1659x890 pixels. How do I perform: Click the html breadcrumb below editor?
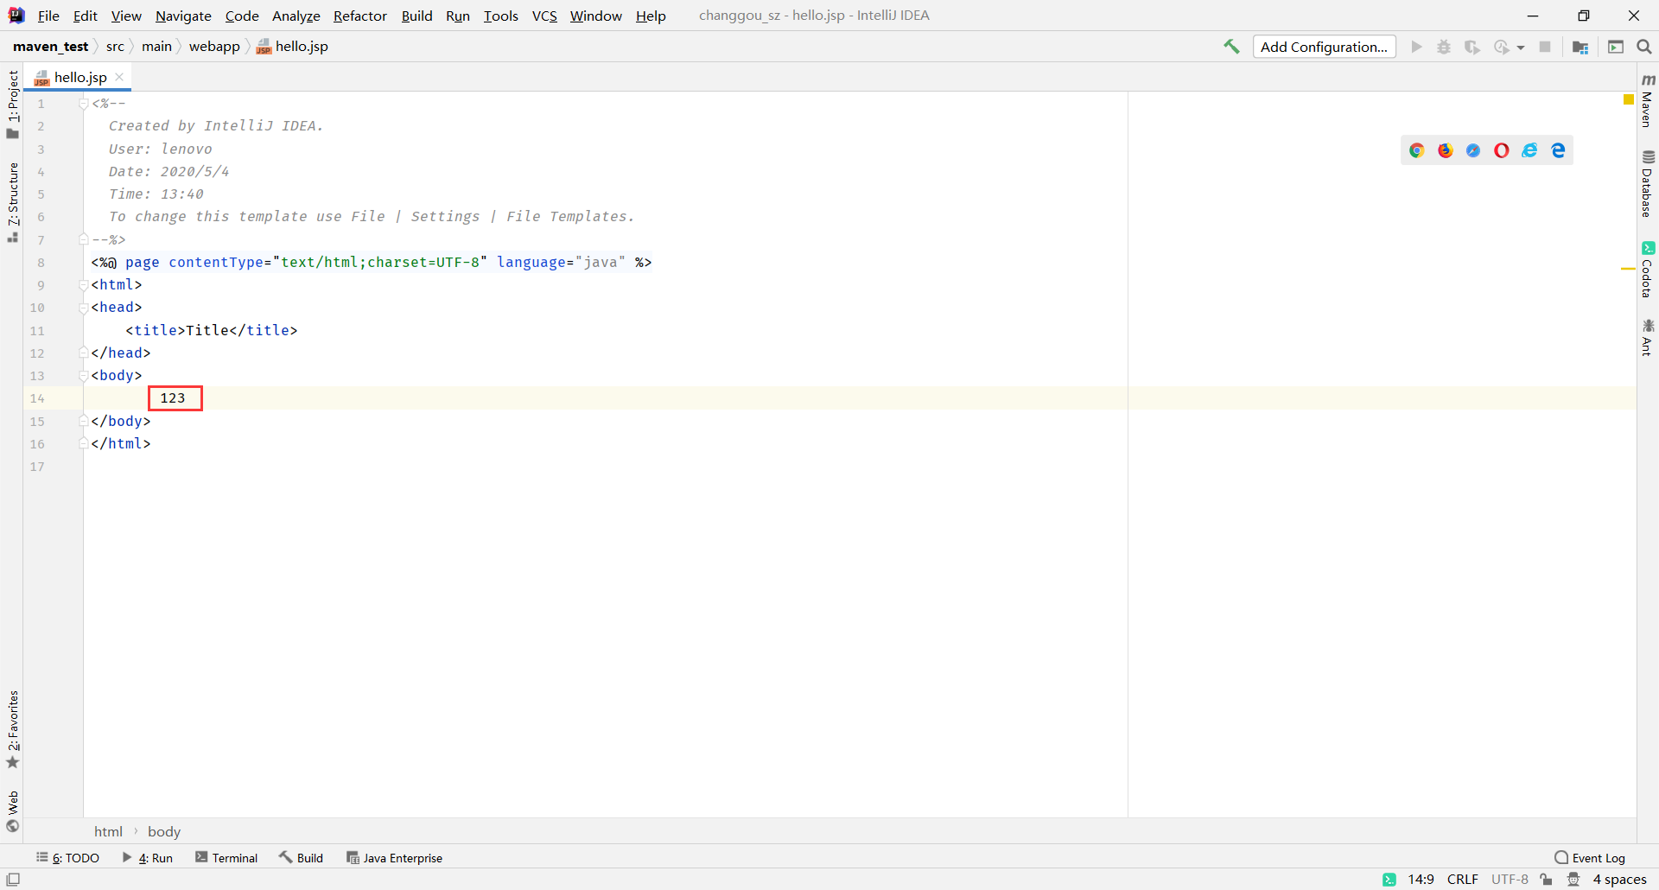pos(108,831)
